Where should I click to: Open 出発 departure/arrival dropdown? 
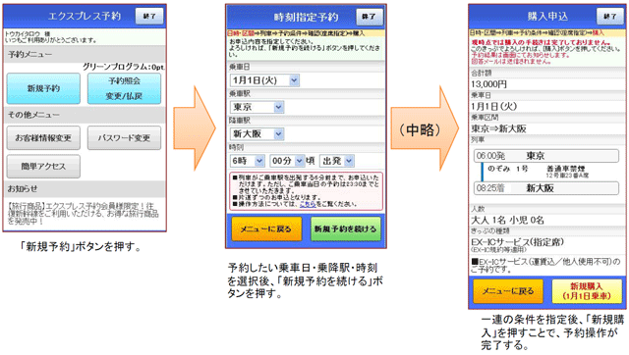click(x=337, y=161)
